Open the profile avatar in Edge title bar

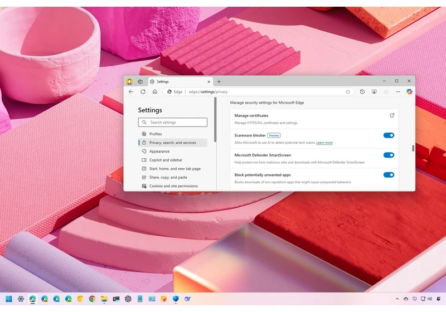129,81
